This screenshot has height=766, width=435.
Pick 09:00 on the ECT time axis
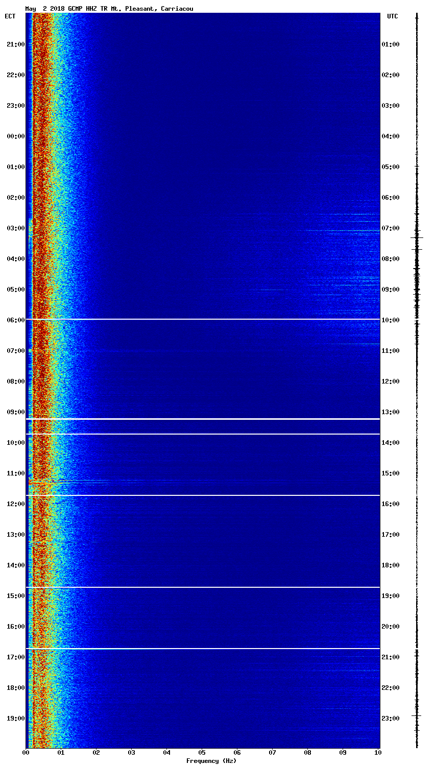pos(15,412)
